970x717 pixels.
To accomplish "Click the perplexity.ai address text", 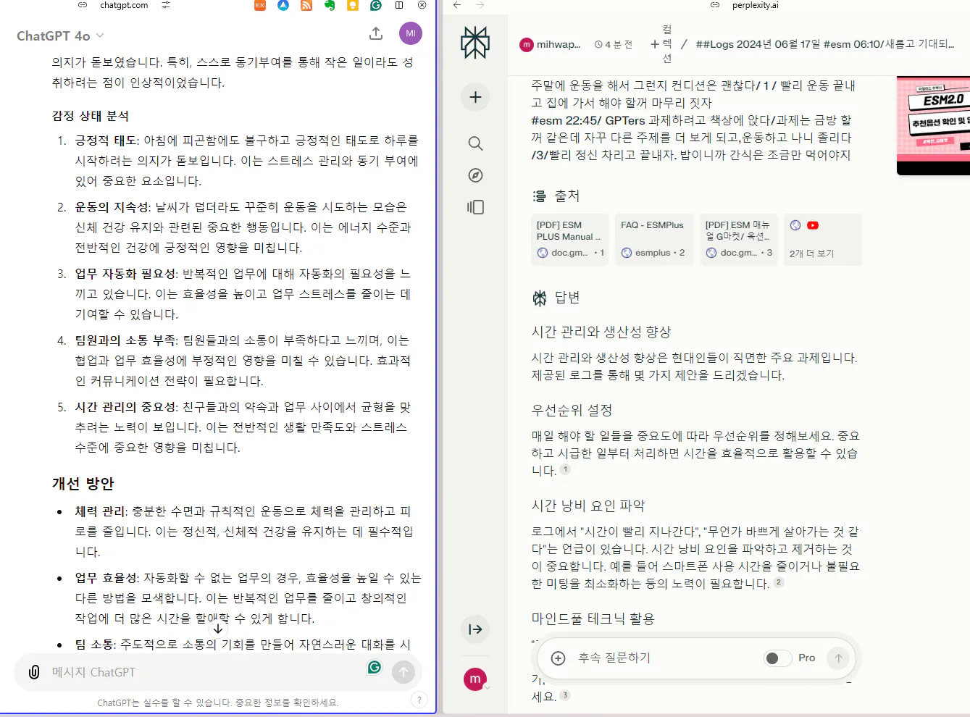I will click(755, 5).
